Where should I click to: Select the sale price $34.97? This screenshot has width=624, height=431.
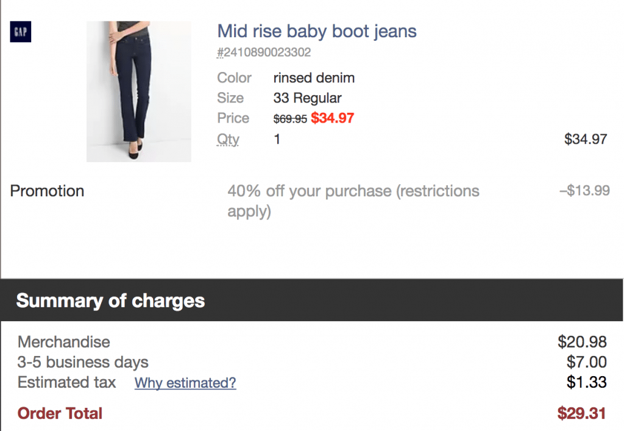(x=332, y=118)
